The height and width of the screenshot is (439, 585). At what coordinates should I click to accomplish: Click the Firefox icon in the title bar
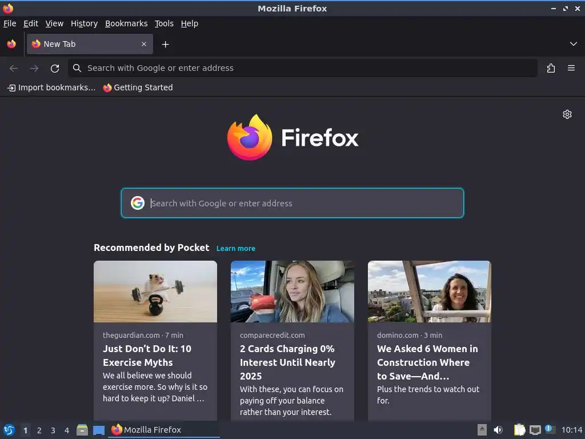click(8, 8)
